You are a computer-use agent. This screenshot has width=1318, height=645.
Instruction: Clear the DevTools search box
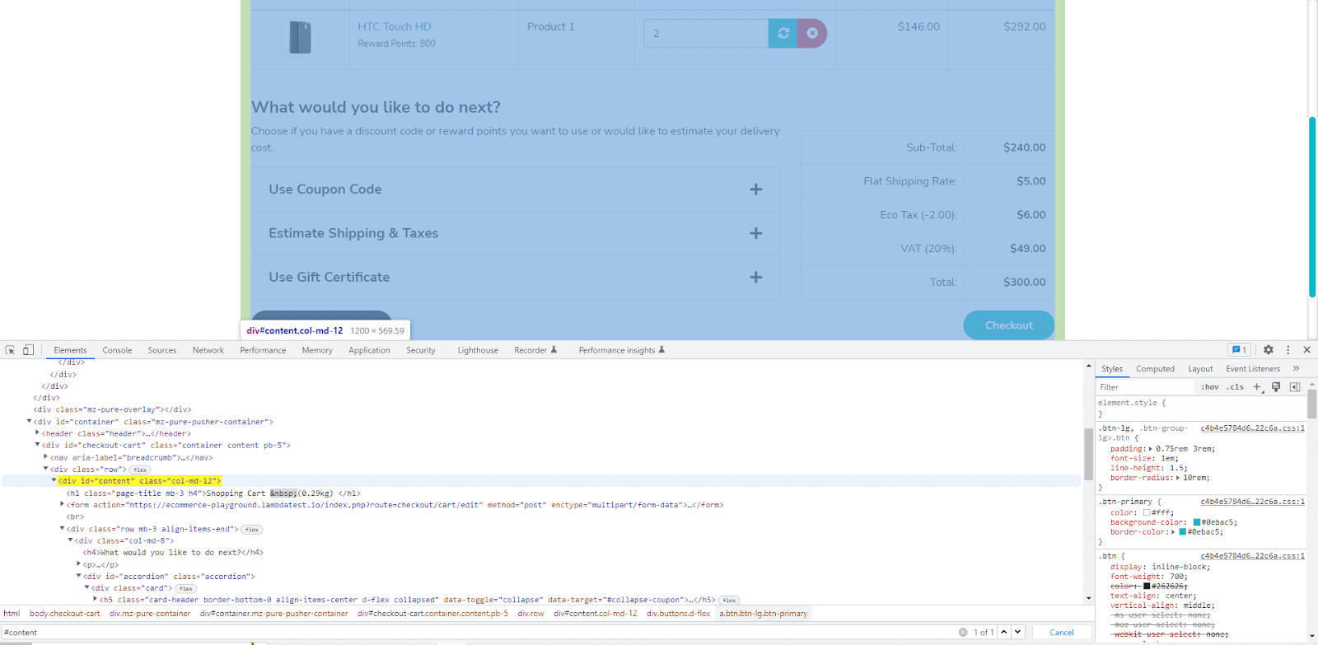point(963,633)
